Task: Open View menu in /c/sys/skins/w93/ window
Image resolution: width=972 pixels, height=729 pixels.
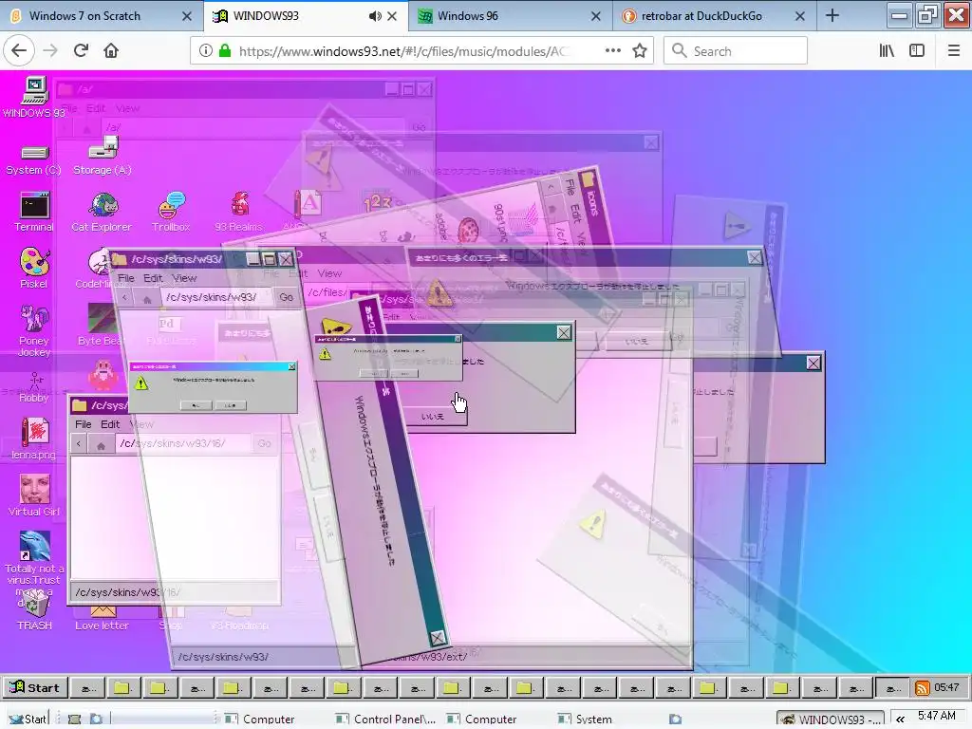Action: tap(184, 278)
